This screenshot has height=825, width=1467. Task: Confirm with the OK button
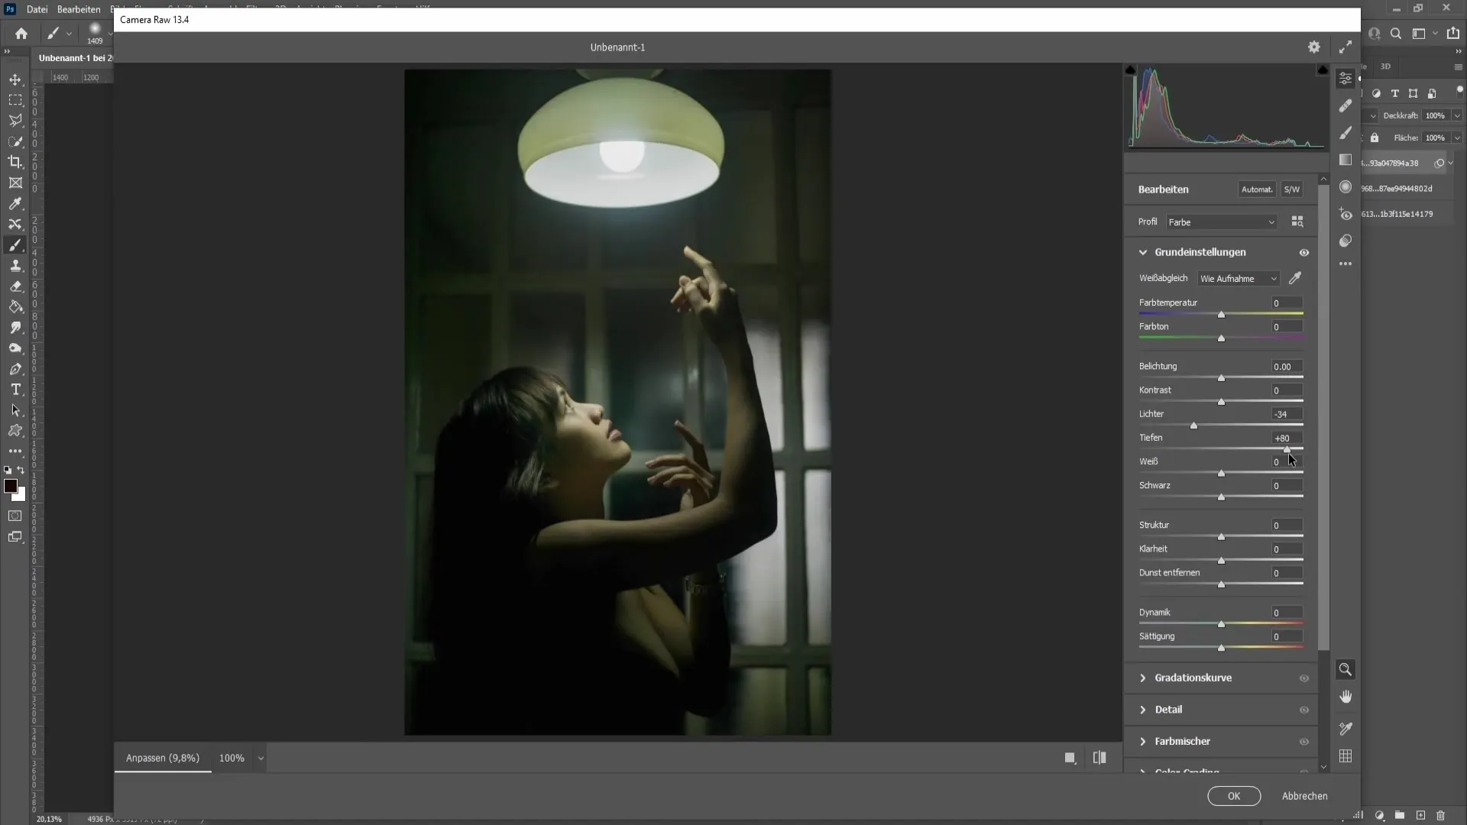click(x=1234, y=796)
